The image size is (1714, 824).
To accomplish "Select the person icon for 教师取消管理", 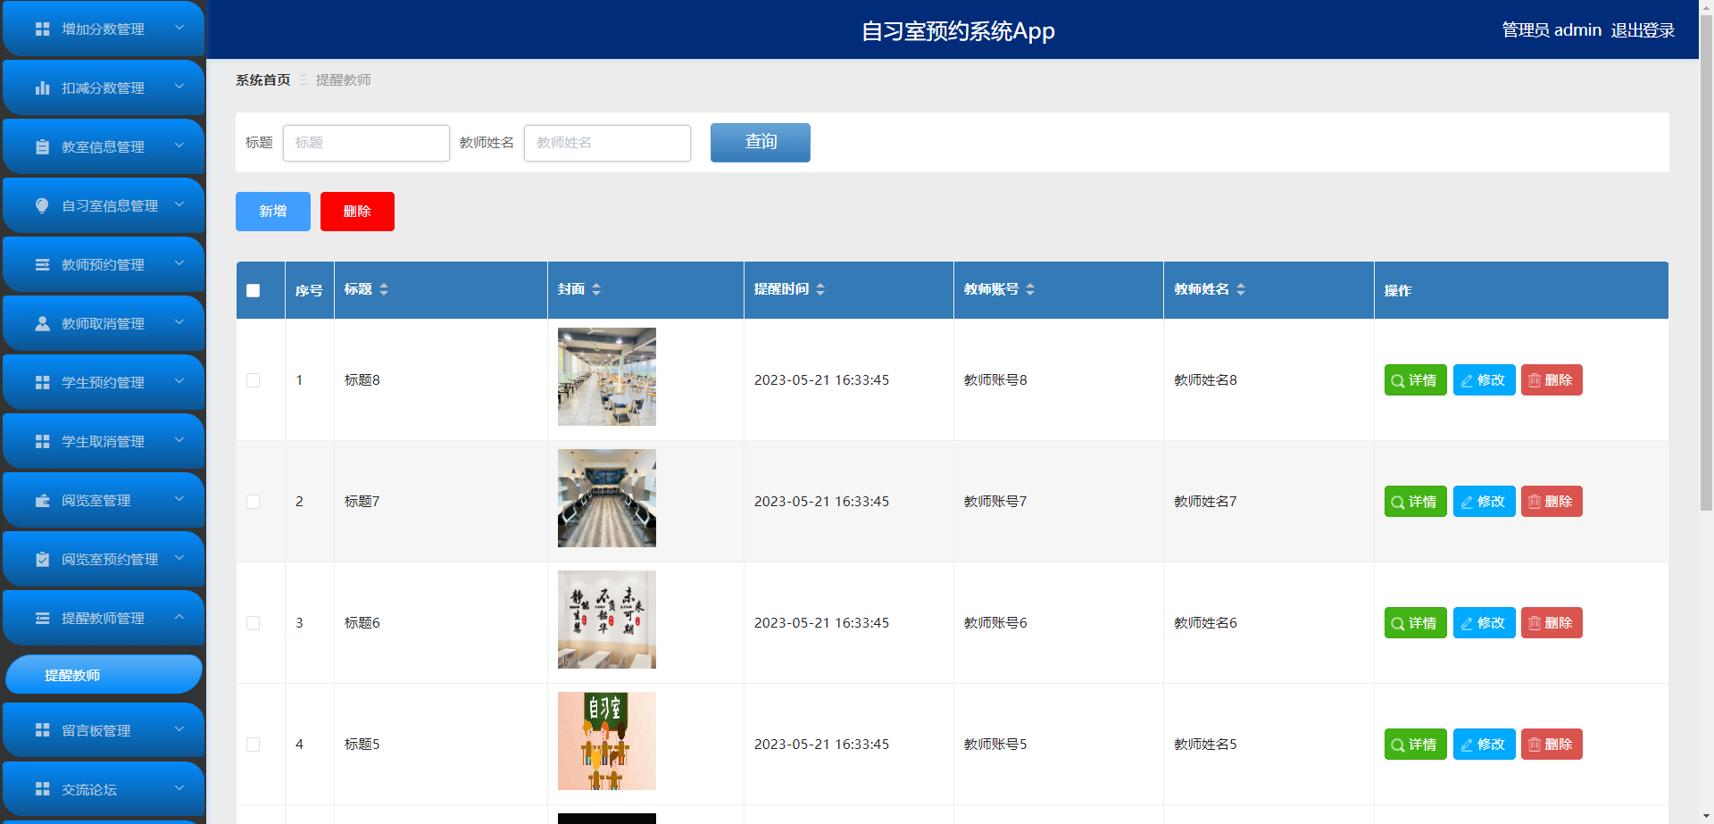I will [x=41, y=323].
